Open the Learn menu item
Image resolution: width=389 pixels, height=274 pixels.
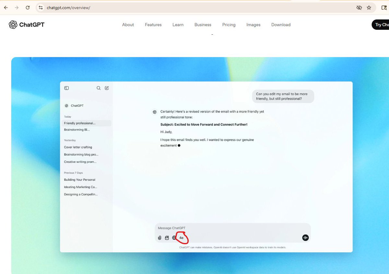pos(178,25)
